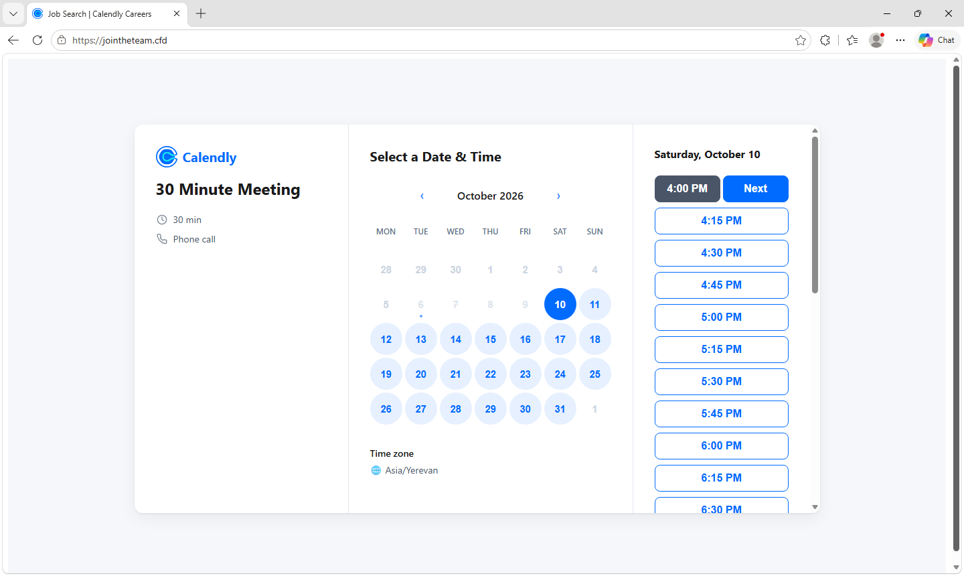Open Settings and more menu
This screenshot has height=576, width=964.
(x=900, y=40)
